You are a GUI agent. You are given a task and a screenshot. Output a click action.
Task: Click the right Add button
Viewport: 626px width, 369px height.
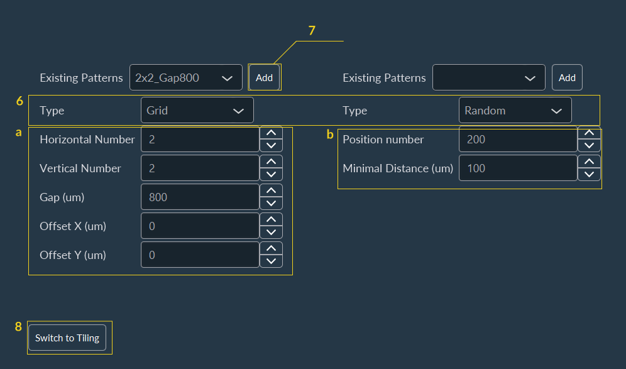coord(567,77)
